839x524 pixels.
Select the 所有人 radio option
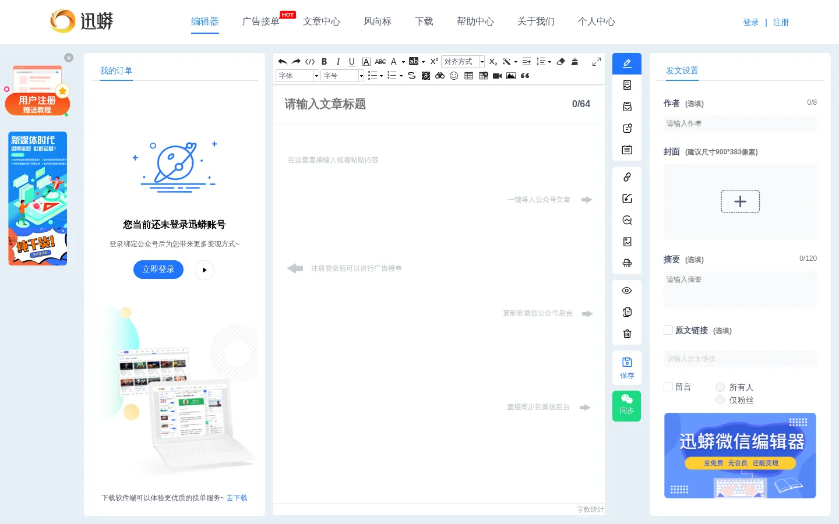coord(720,387)
